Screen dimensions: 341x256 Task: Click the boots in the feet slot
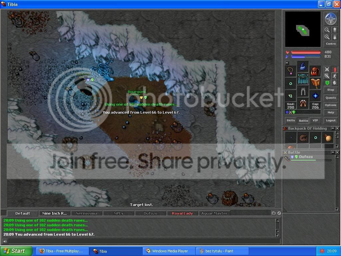point(303,103)
